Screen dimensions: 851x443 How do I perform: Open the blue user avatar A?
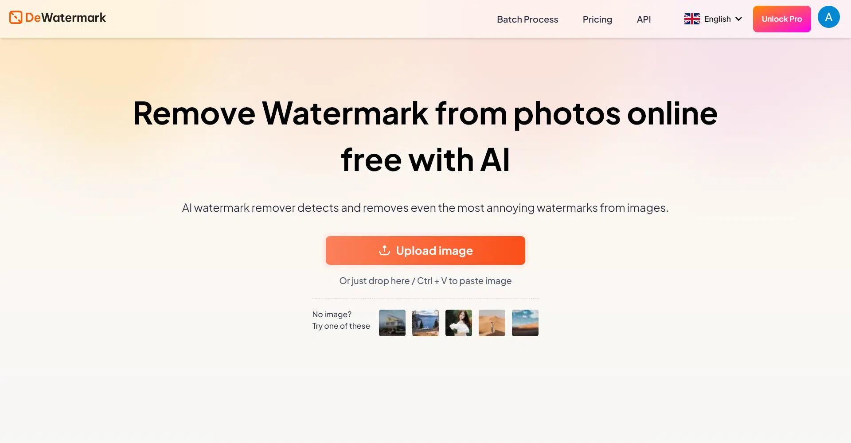829,17
